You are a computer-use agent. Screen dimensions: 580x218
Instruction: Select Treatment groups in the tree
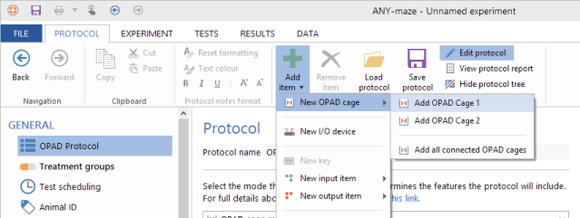click(76, 166)
